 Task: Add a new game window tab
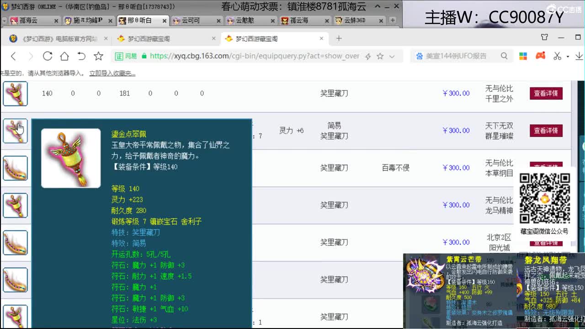tap(393, 20)
